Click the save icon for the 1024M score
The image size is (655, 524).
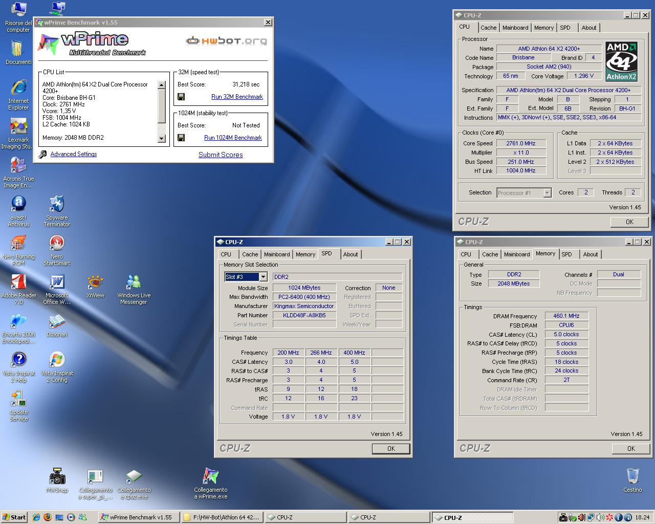coord(181,138)
